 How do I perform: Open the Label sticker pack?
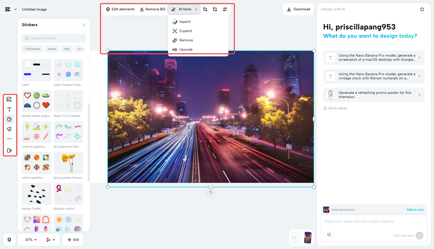pyautogui.click(x=37, y=70)
